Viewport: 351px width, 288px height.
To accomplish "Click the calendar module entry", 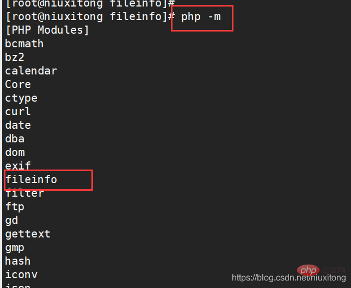I will pyautogui.click(x=31, y=71).
